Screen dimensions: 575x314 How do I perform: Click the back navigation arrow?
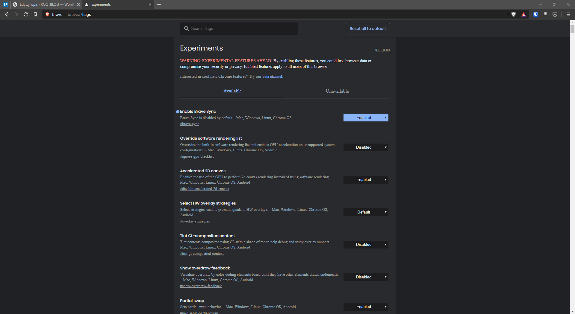tap(7, 14)
